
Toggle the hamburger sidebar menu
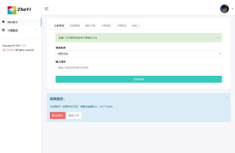tap(46, 9)
